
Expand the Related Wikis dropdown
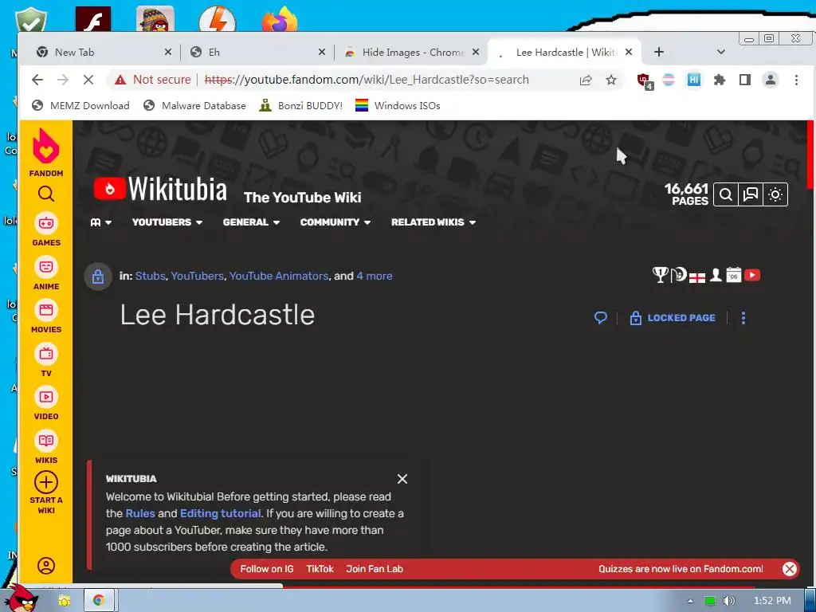click(x=433, y=222)
